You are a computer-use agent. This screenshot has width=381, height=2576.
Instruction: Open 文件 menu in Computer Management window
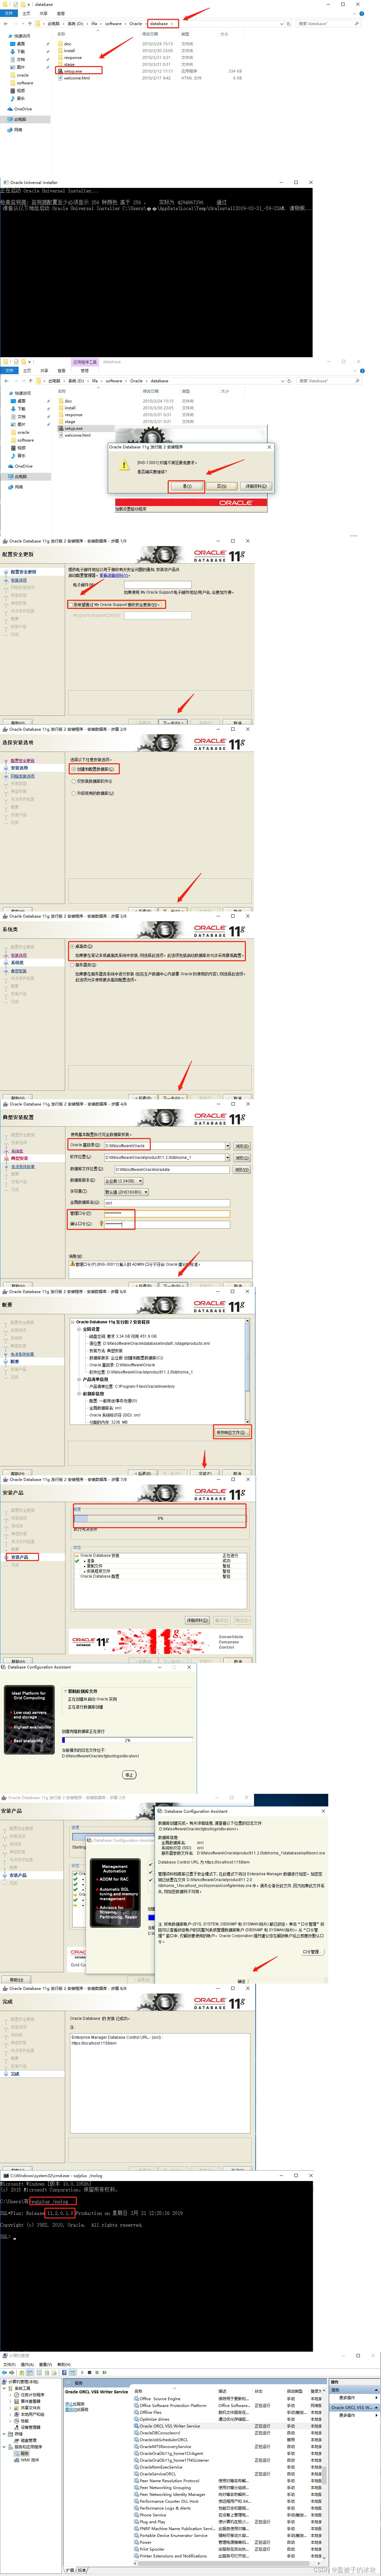click(9, 2365)
